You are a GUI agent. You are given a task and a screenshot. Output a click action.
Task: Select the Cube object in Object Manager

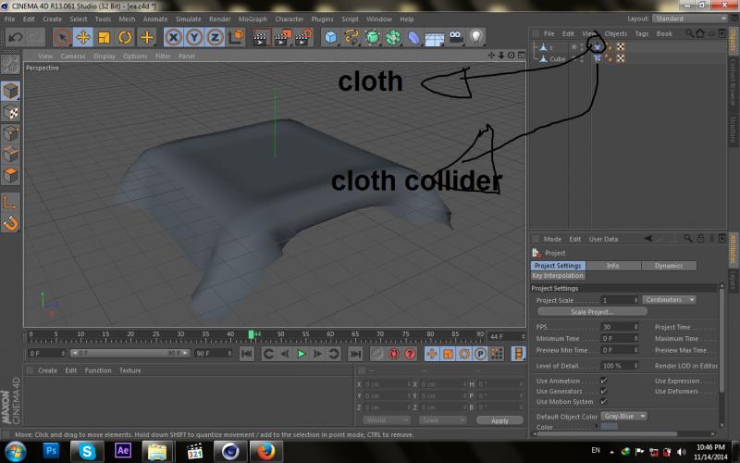557,58
